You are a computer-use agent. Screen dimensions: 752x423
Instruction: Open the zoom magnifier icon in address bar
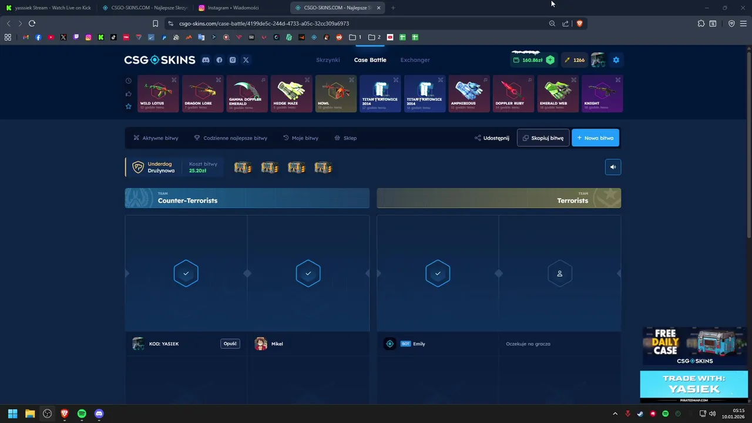click(x=552, y=23)
